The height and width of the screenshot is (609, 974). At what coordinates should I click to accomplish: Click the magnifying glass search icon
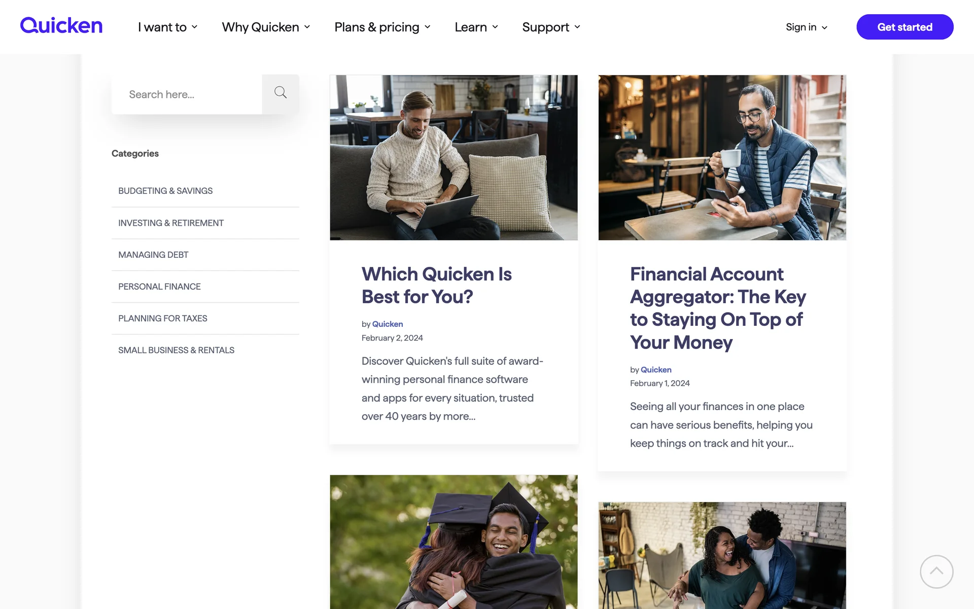(x=281, y=93)
